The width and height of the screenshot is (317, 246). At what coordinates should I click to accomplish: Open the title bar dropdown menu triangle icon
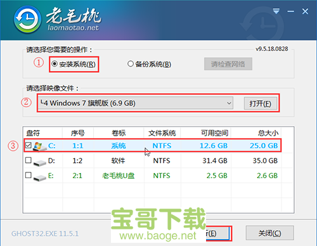pyautogui.click(x=276, y=11)
